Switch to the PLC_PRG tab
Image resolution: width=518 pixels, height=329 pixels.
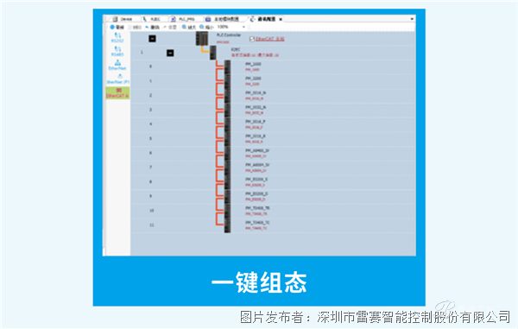click(183, 19)
